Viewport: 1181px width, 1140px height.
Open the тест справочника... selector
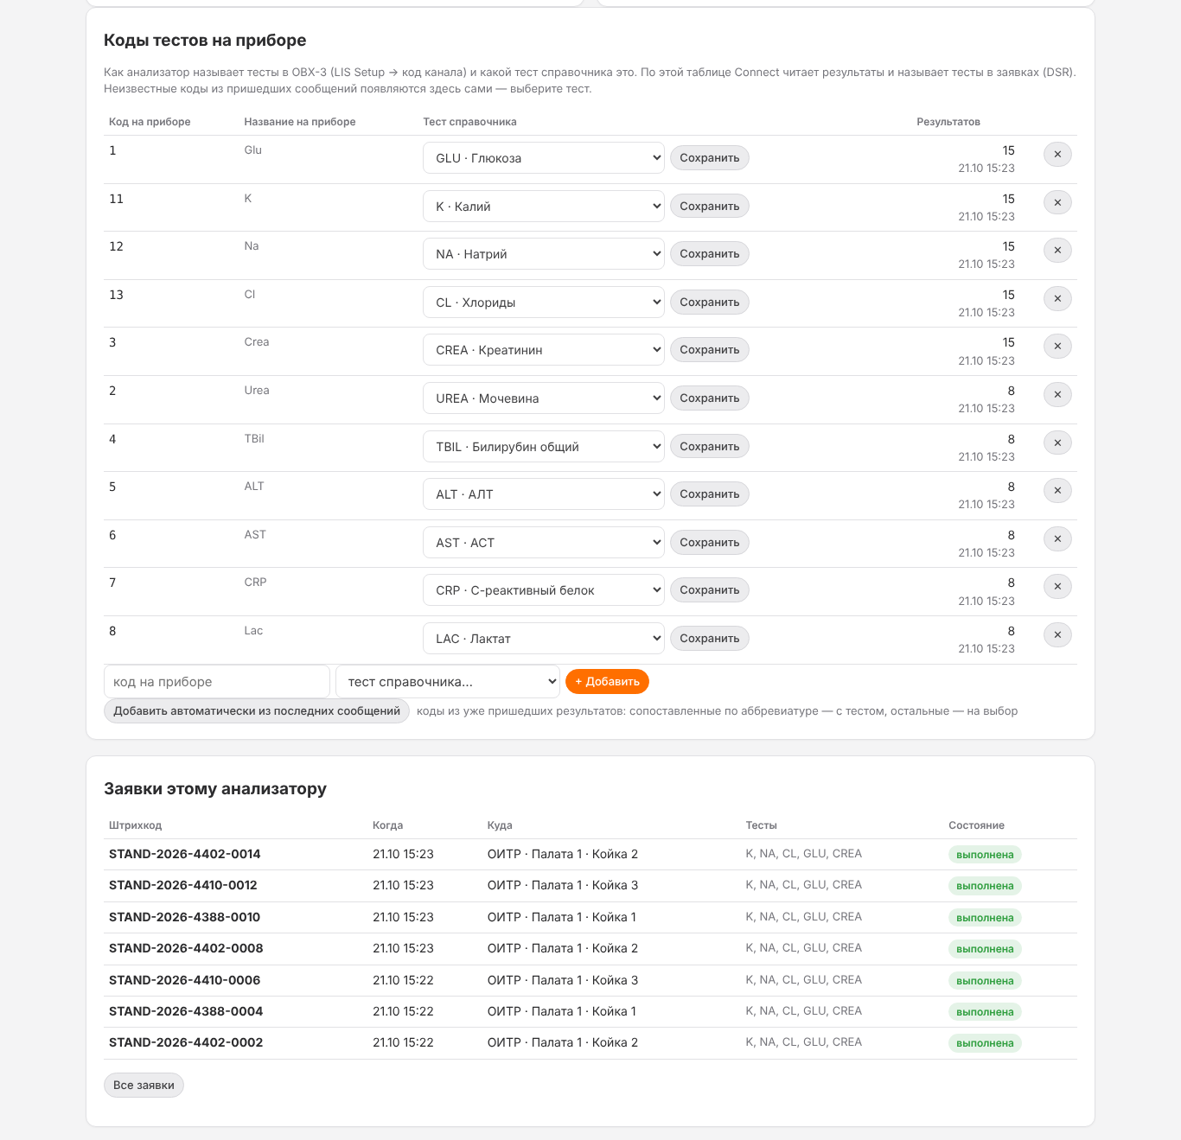(x=448, y=681)
